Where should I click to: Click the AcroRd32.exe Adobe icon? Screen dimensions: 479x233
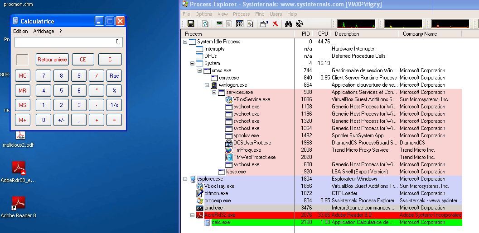200,215
